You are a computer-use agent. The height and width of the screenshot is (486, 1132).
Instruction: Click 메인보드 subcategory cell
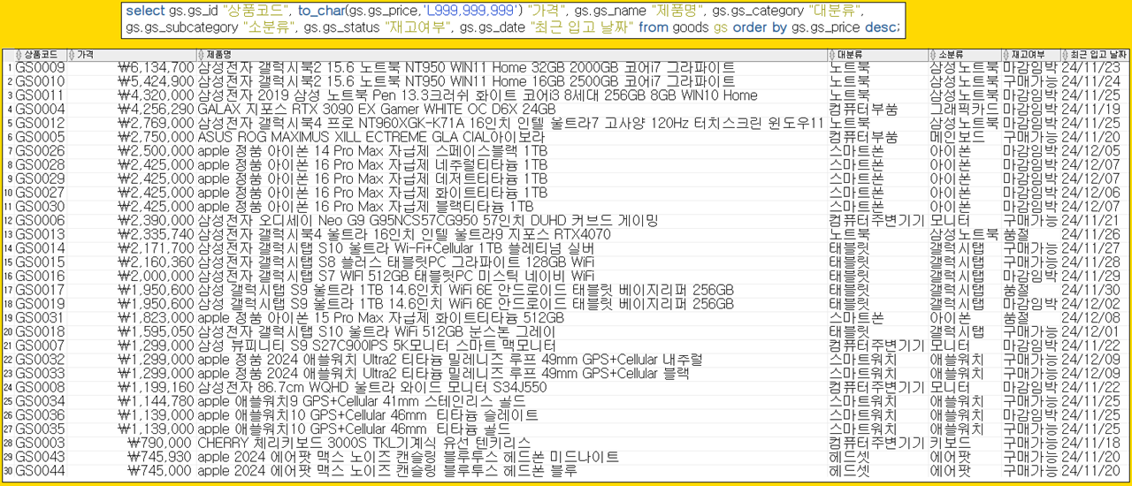tap(957, 137)
